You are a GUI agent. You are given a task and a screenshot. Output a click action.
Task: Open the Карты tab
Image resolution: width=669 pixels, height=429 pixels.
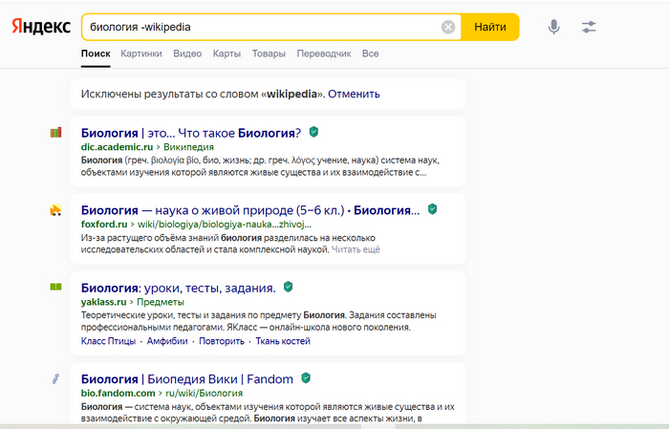click(x=227, y=54)
